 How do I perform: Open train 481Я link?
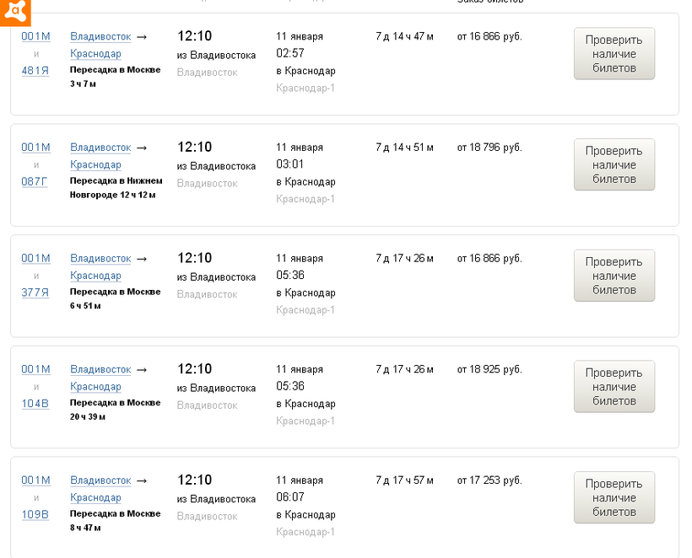pyautogui.click(x=35, y=71)
